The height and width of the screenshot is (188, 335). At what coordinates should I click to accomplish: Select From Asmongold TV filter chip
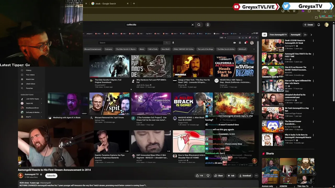pos(278,35)
